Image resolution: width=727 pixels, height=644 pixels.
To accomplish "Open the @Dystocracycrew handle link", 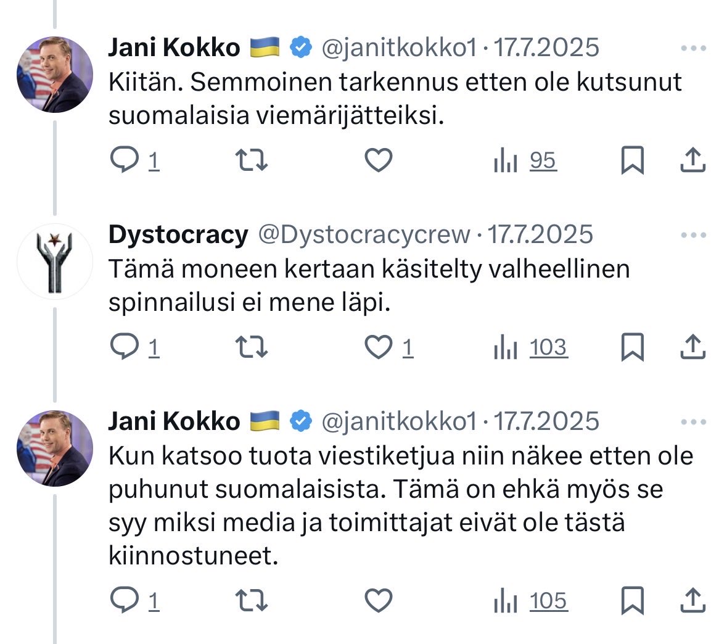I will 363,235.
